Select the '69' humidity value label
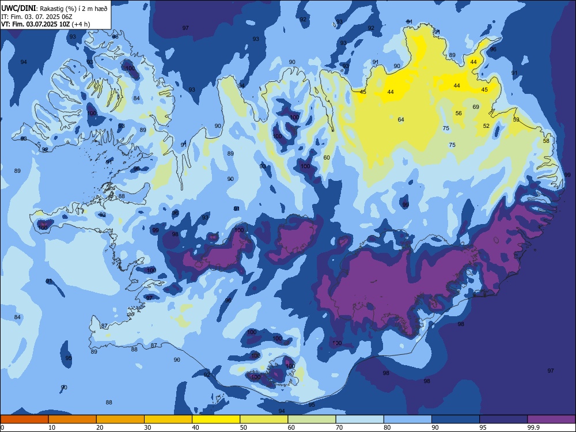Screen dimensions: 576x432 (476, 107)
